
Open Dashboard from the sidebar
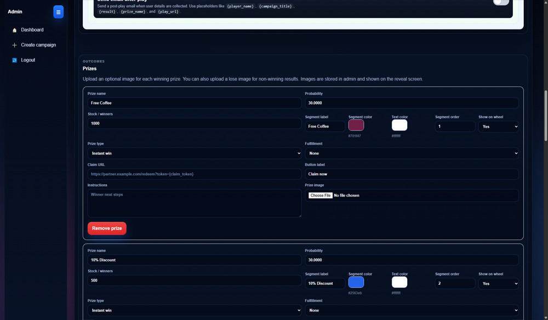tap(32, 30)
